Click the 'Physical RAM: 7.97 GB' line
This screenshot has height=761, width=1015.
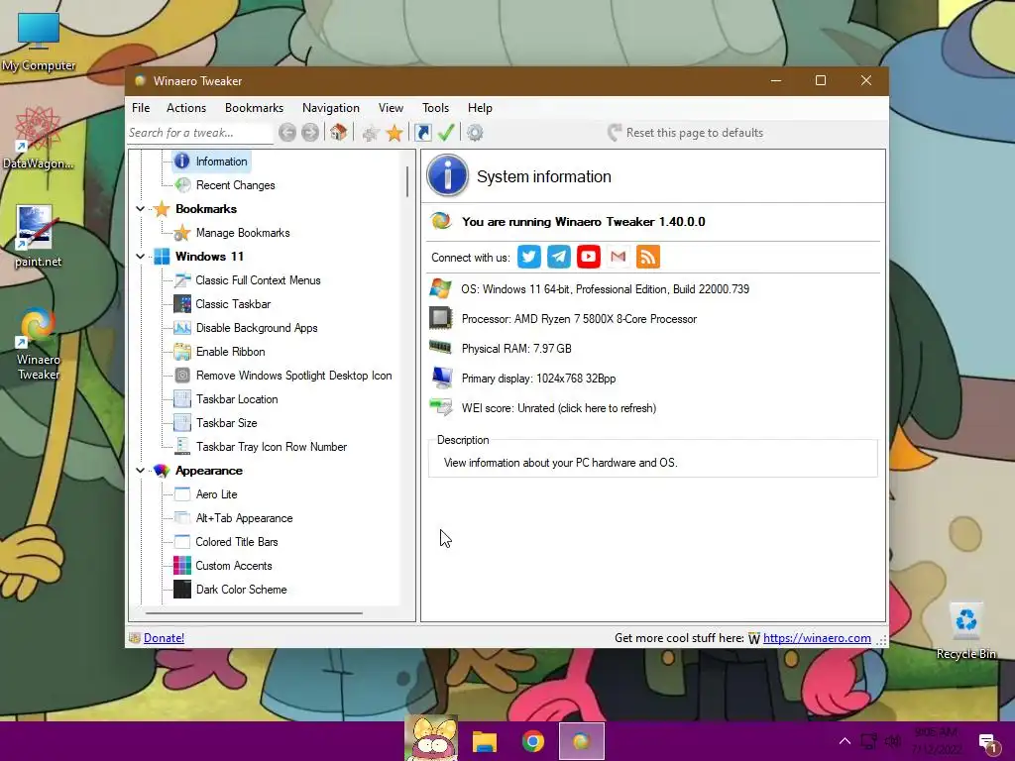[x=516, y=349]
